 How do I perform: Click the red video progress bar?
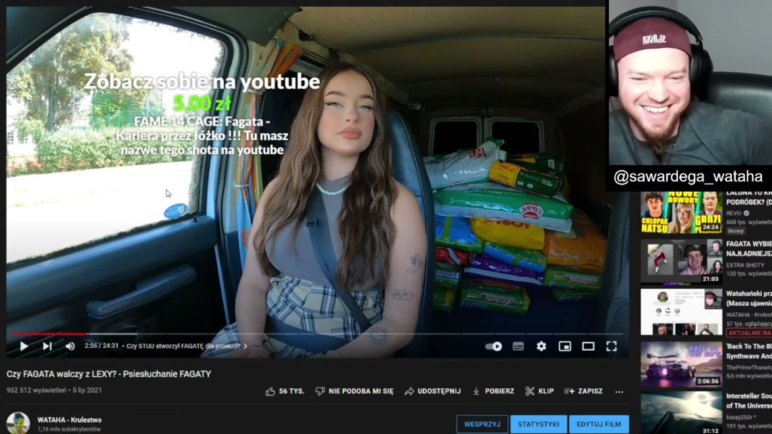[49, 333]
